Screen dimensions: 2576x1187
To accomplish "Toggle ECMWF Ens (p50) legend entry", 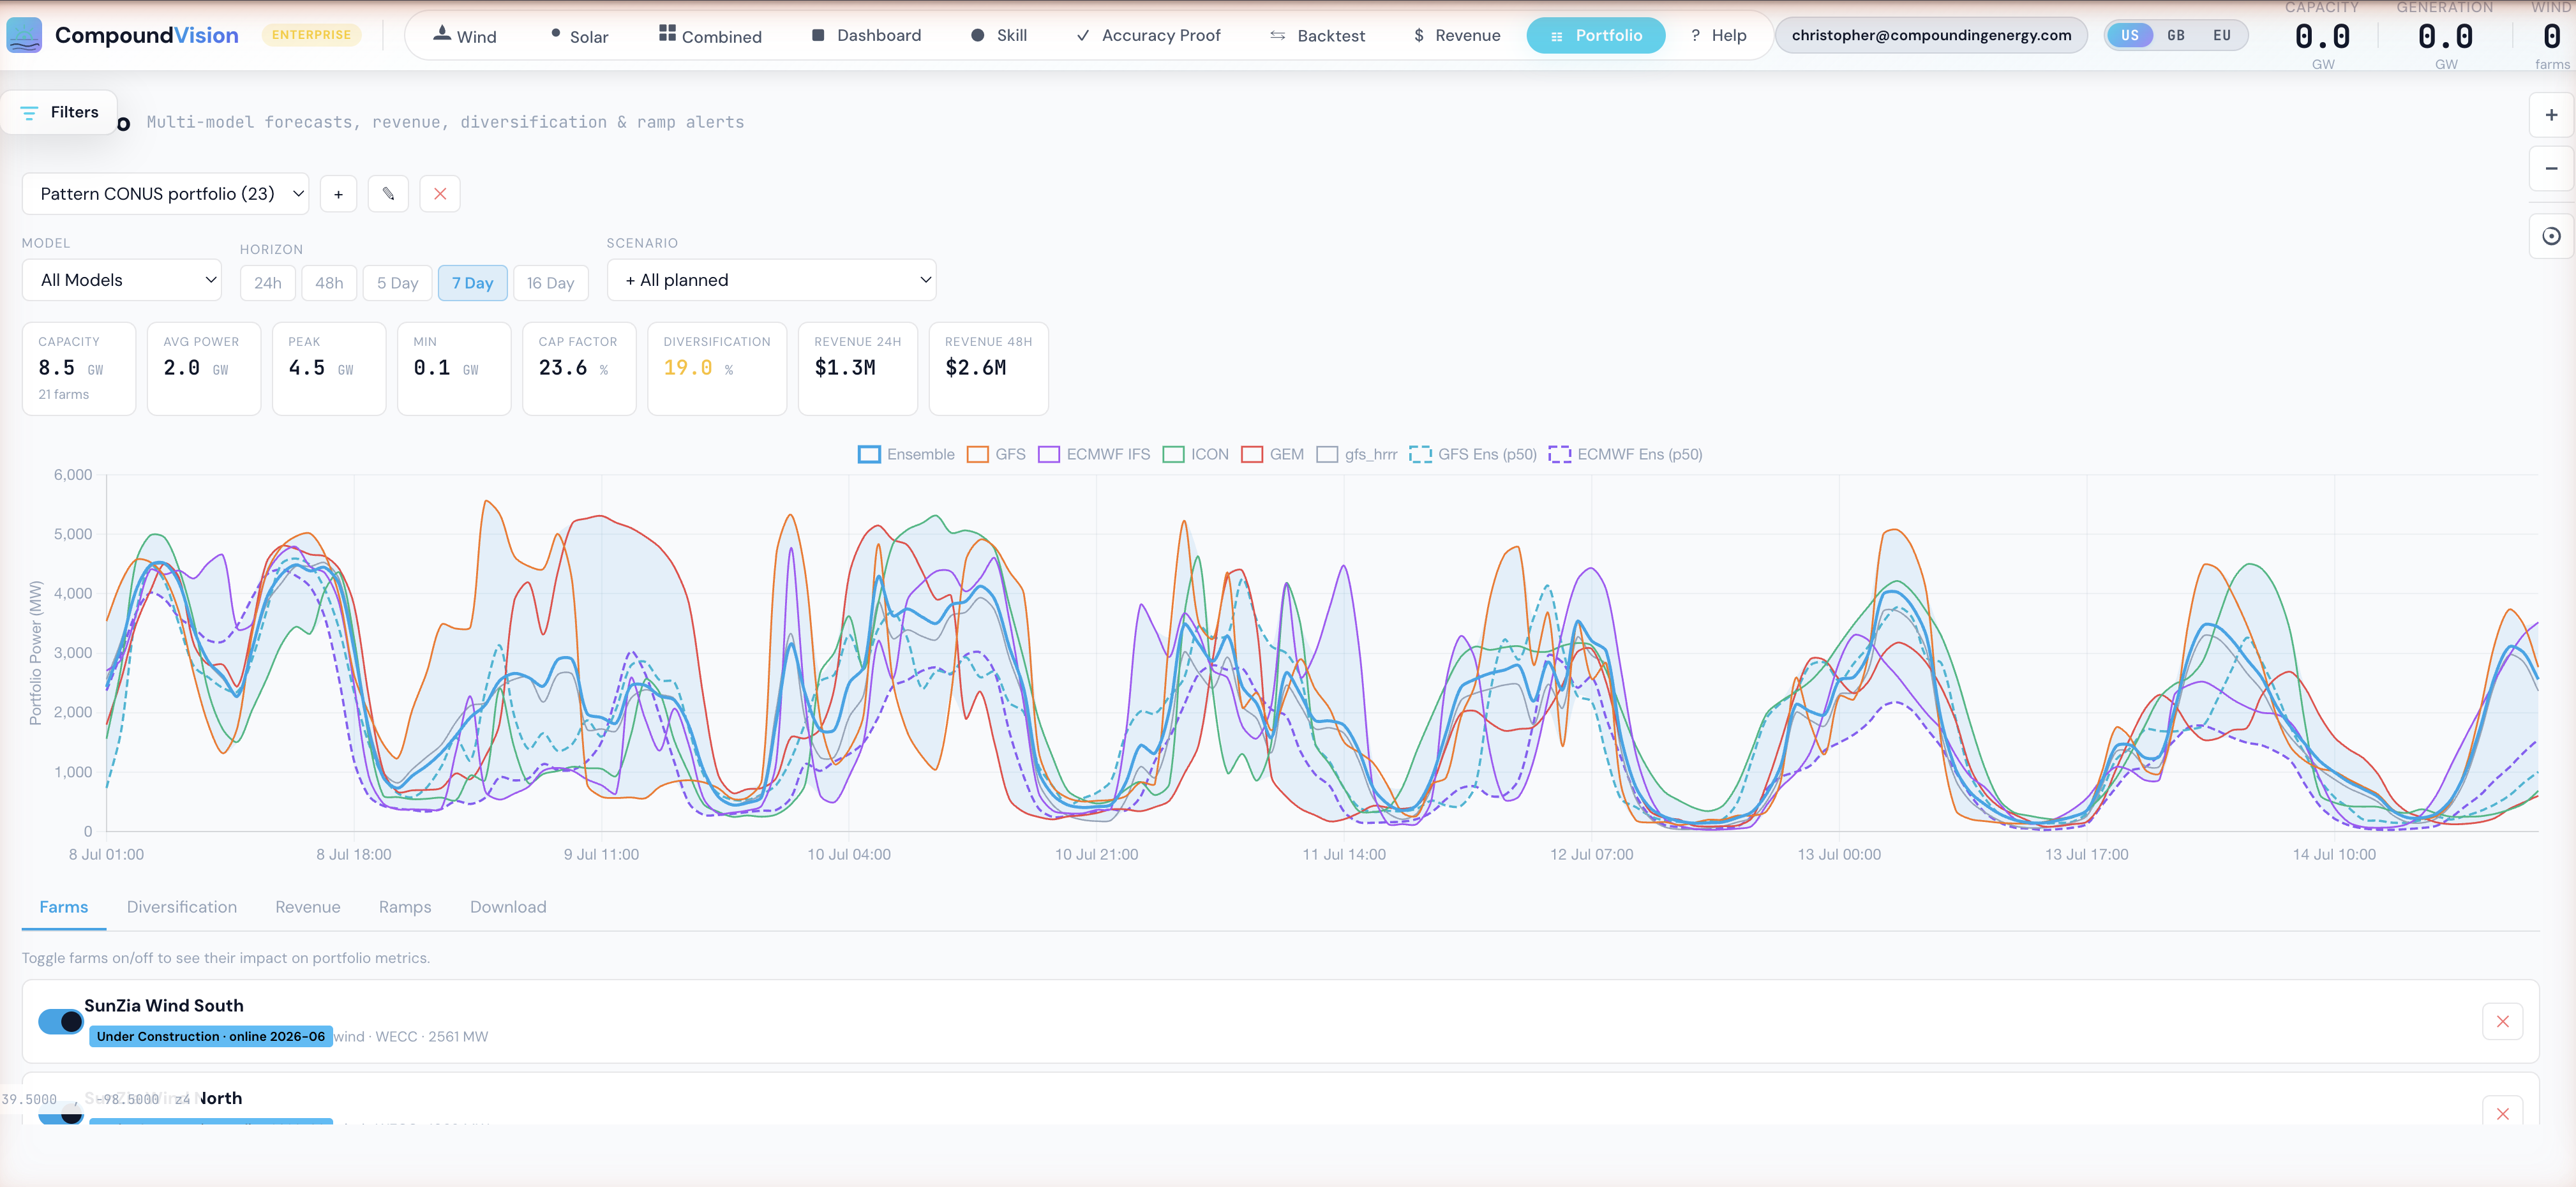I will (1625, 454).
